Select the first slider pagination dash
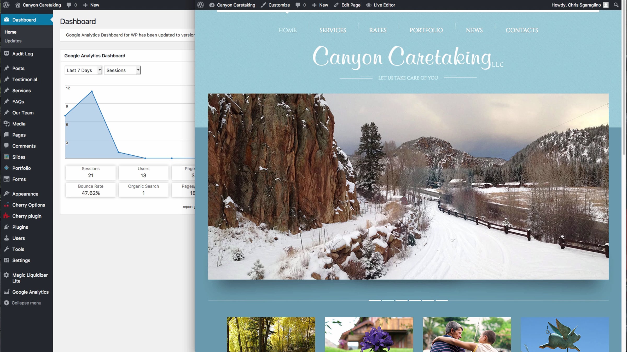Screen dimensions: 627x352 374,300
